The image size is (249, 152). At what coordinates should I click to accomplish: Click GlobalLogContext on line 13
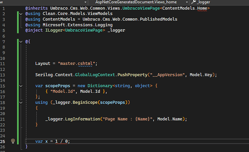click(95, 75)
